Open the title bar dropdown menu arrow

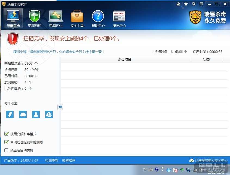(201, 4)
